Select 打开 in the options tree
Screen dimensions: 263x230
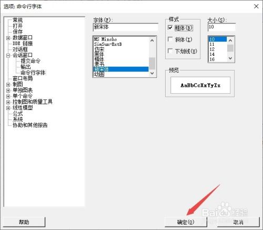click(x=17, y=26)
